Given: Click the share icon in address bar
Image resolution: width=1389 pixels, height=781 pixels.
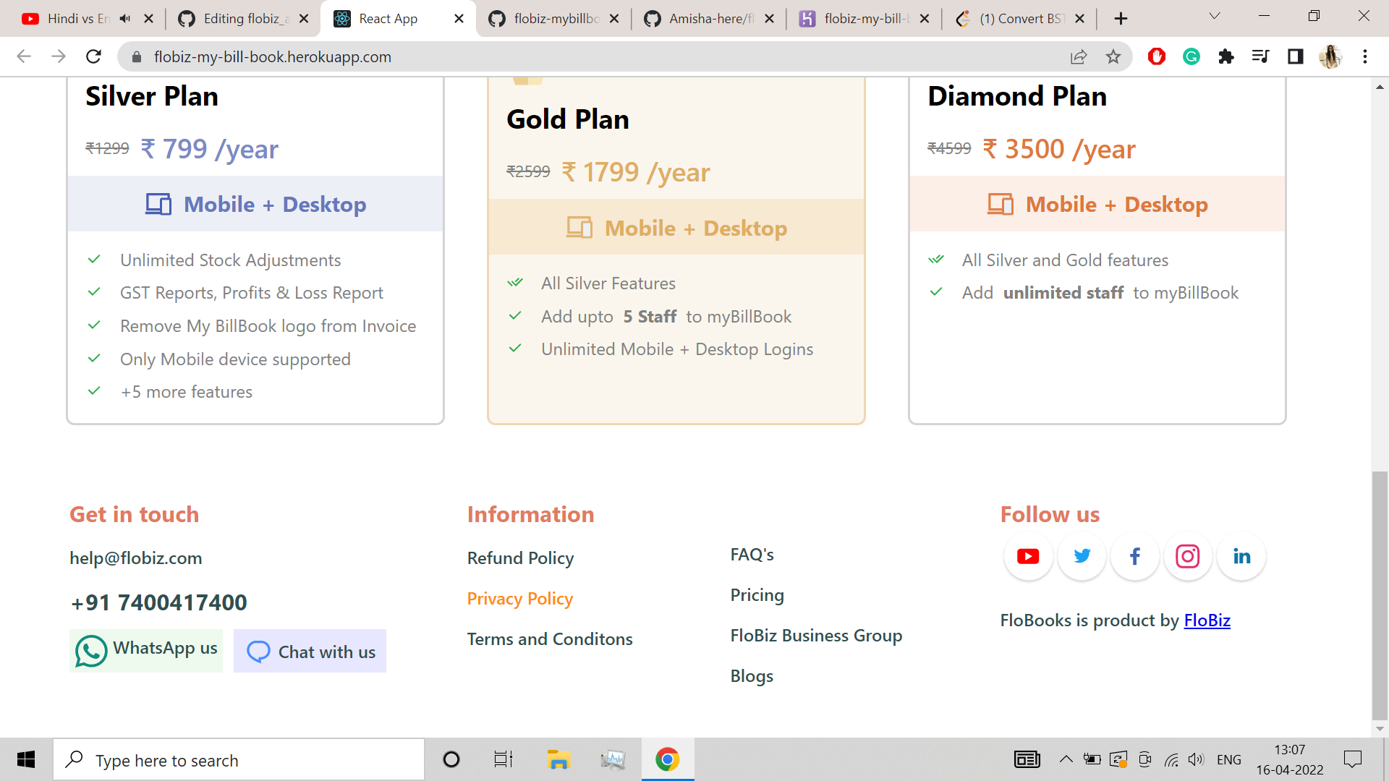Looking at the screenshot, I should pos(1079,56).
